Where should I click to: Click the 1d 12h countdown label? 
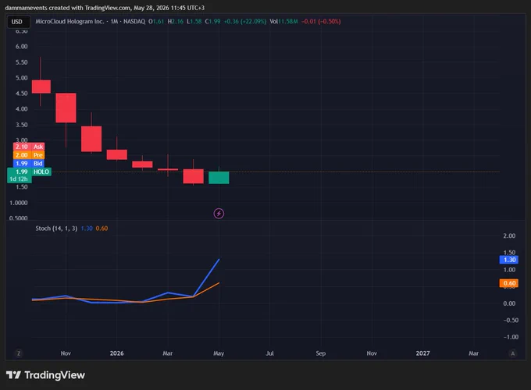coord(20,179)
